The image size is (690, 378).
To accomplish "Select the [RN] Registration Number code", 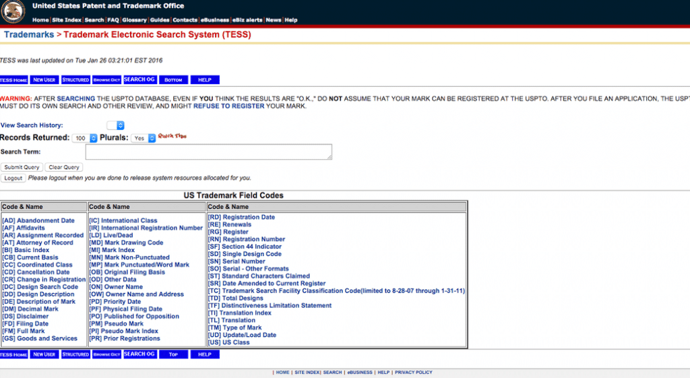I will (247, 239).
